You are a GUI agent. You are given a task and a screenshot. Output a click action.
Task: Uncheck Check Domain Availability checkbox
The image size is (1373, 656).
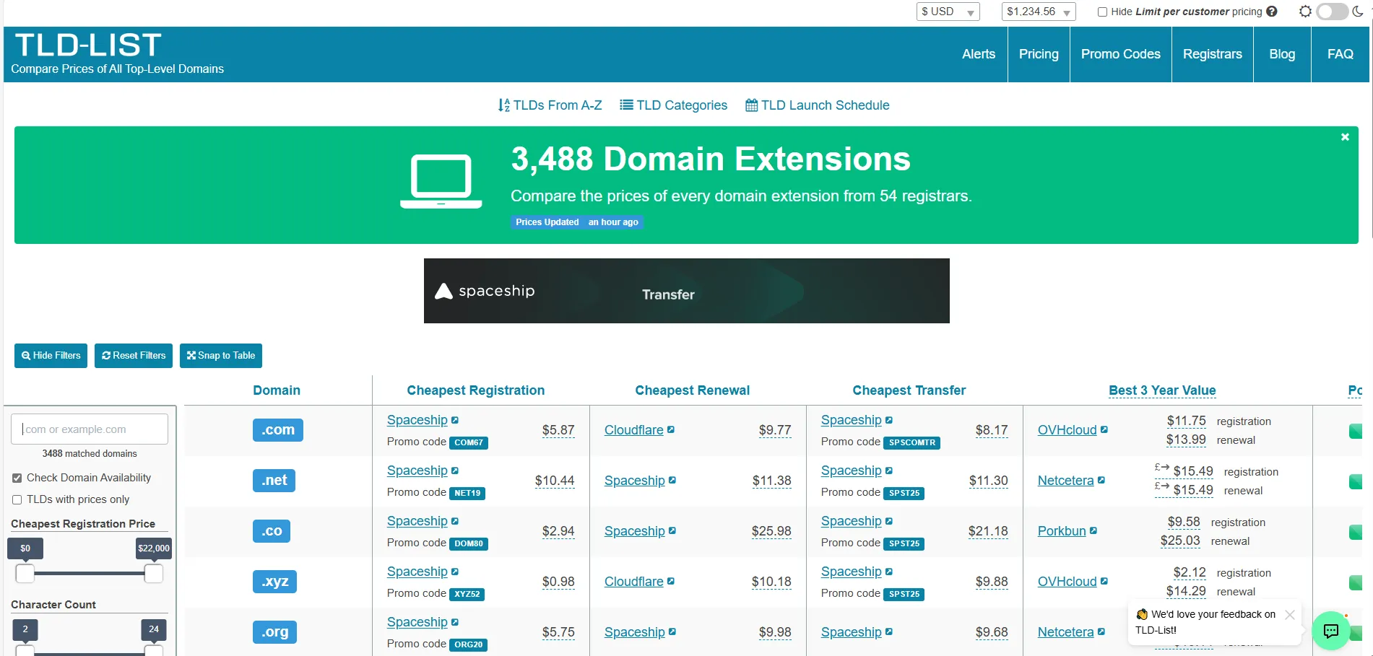tap(17, 478)
